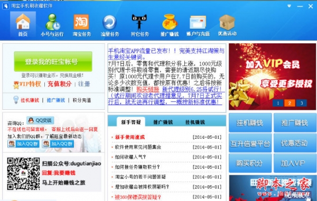Screen dimensions: 317x201
Task: Click 加入VIP tile button
Action: [x=295, y=163]
